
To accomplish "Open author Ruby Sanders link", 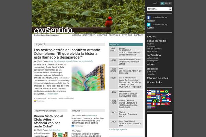I will pyautogui.click(x=54, y=130).
